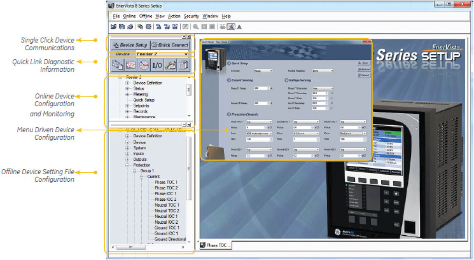Open the wrench maintenance quick link icon
Screen dimensions: 474x260
170,65
